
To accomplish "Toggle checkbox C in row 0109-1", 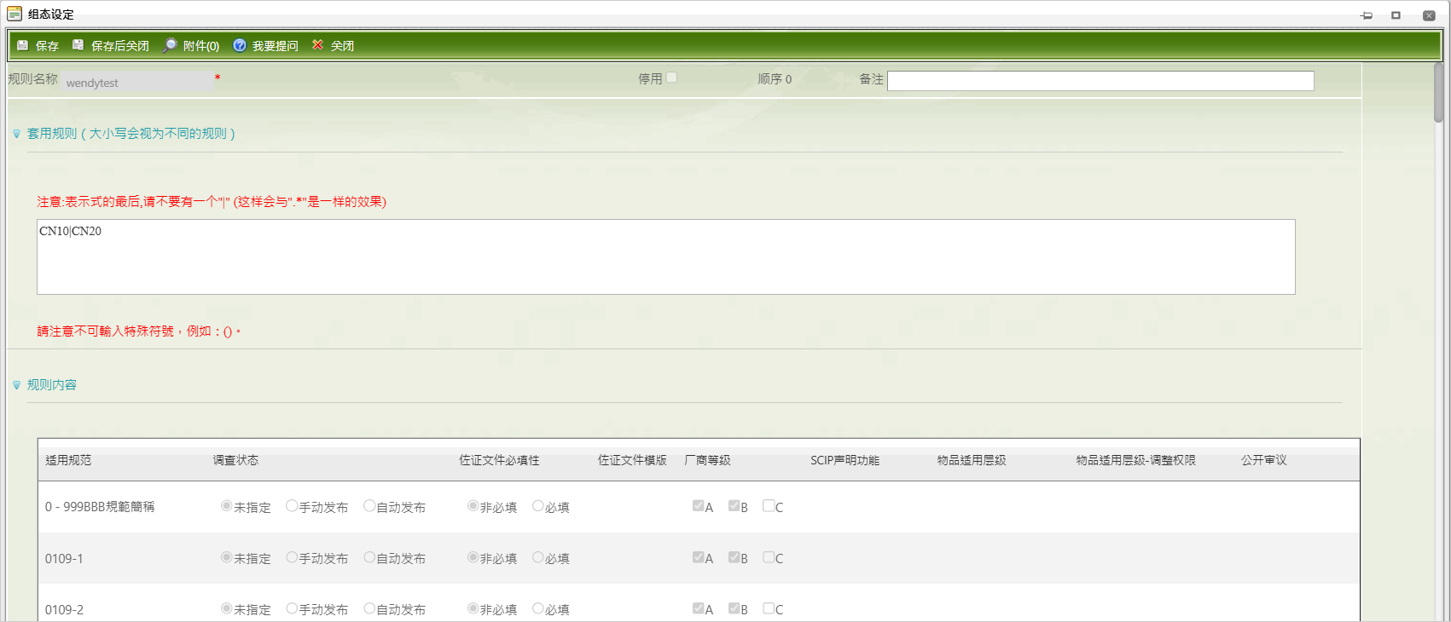I will click(x=769, y=557).
